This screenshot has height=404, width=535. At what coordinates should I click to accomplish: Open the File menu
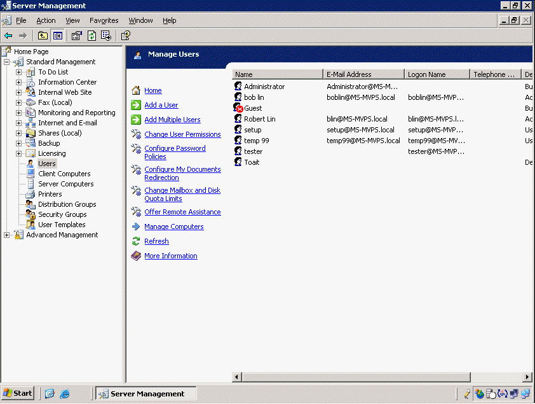[21, 20]
